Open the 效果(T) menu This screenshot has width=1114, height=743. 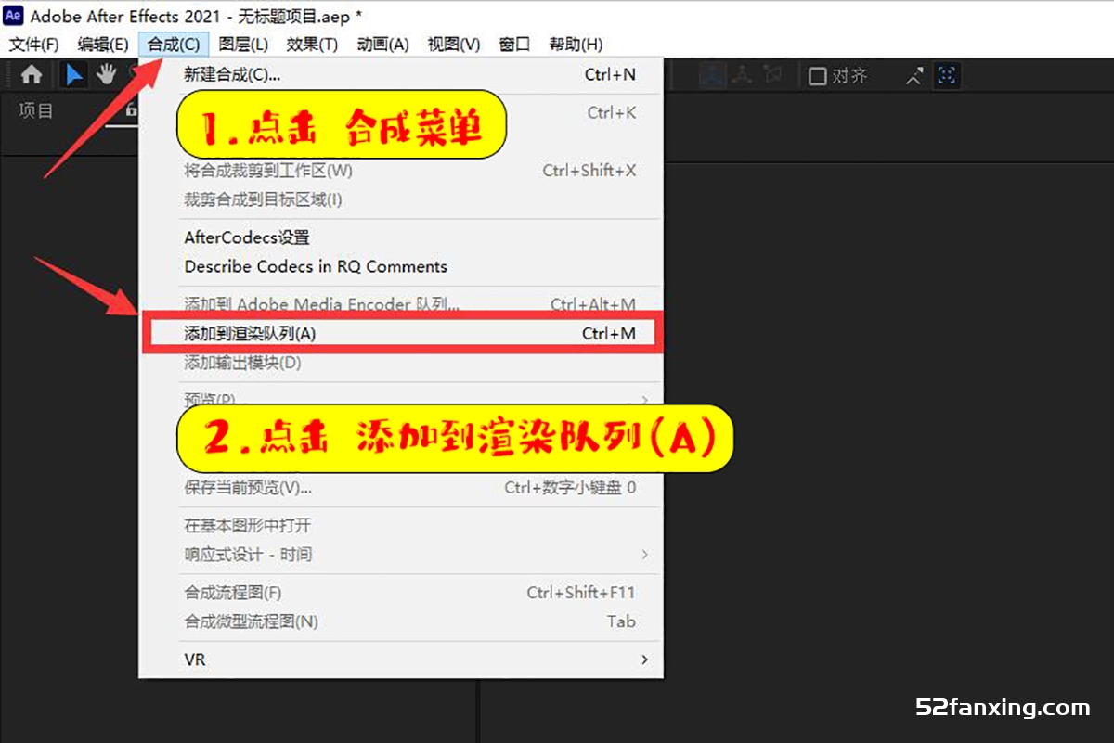[x=312, y=44]
